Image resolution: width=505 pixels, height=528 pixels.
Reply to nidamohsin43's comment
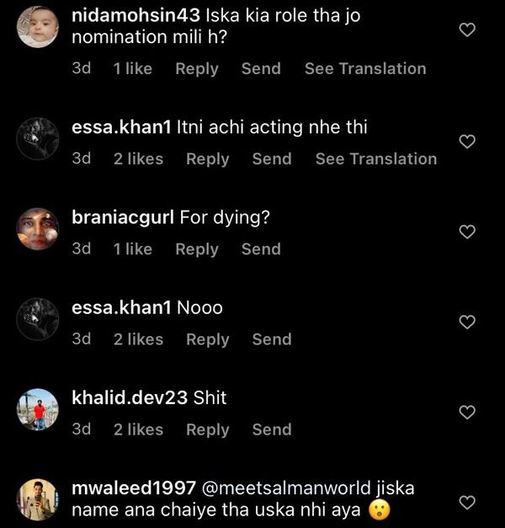point(197,69)
